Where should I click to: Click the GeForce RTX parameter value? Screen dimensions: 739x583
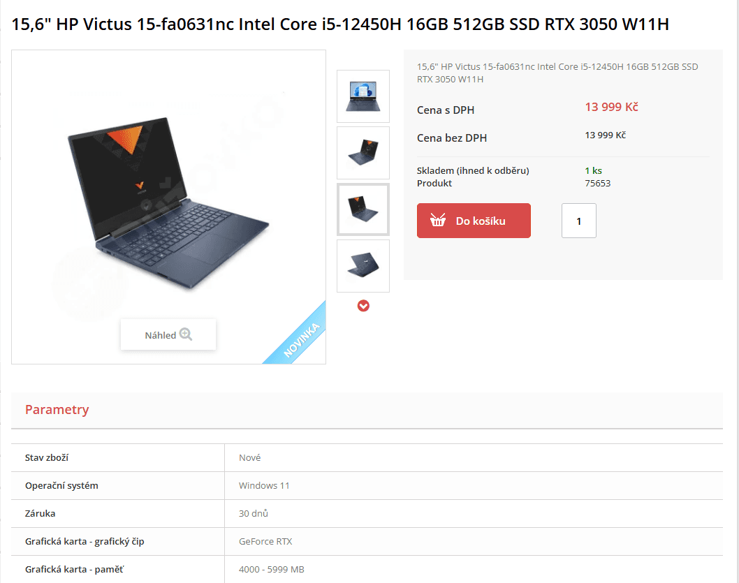coord(265,542)
